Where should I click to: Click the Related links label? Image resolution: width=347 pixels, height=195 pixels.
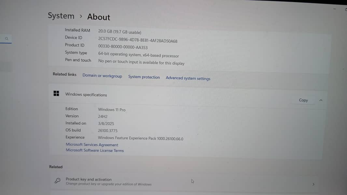pos(65,74)
